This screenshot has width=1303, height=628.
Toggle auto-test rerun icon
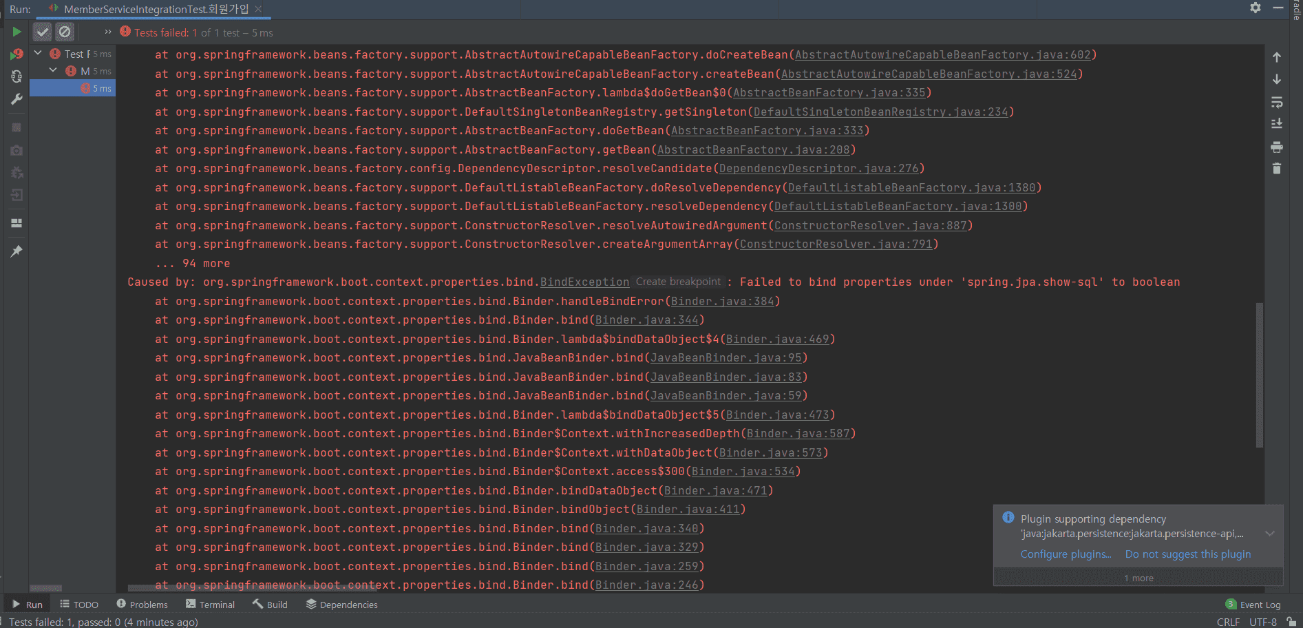coord(17,76)
